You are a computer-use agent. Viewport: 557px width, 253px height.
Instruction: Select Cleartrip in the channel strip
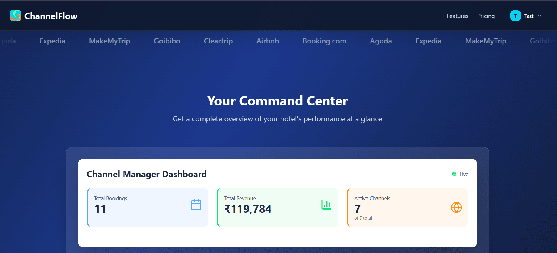pos(218,41)
